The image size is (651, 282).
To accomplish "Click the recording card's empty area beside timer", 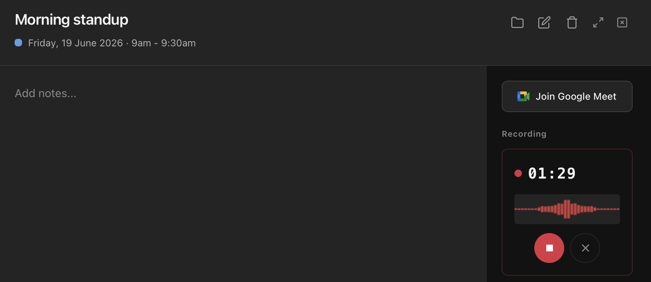I will click(x=602, y=173).
